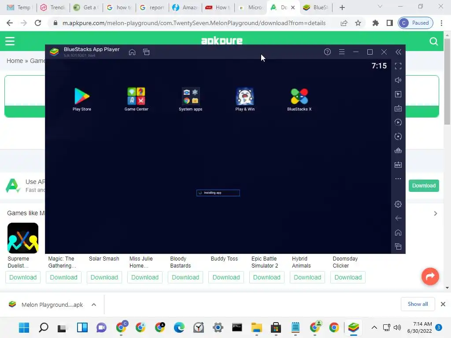The width and height of the screenshot is (451, 338).
Task: Toggle Chrome side panel icon
Action: [x=390, y=23]
